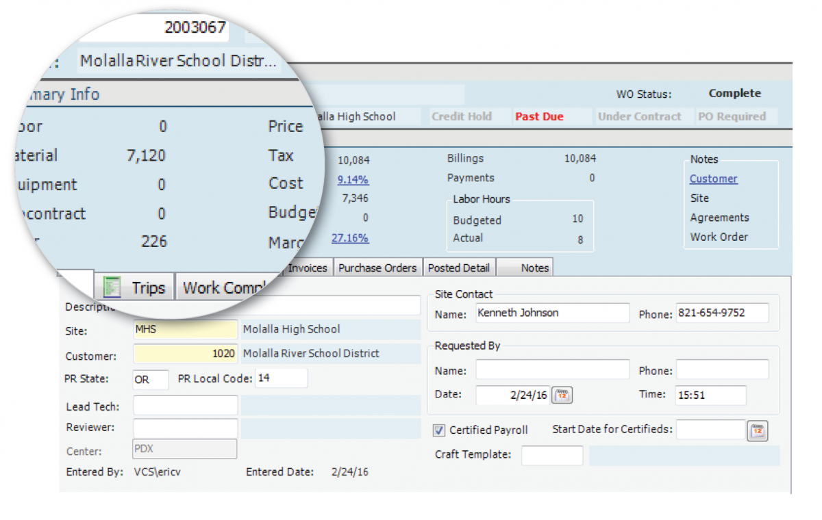Screen dimensions: 822x520
Task: Focus the Requested By Phone field
Action: click(723, 369)
